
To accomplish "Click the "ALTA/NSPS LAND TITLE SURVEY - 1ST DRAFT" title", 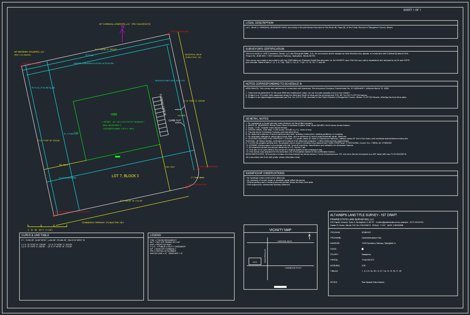I will click(363, 215).
